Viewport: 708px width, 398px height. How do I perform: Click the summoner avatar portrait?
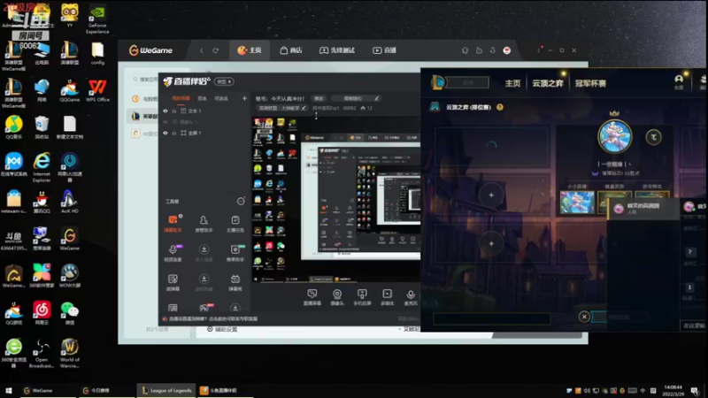(614, 137)
